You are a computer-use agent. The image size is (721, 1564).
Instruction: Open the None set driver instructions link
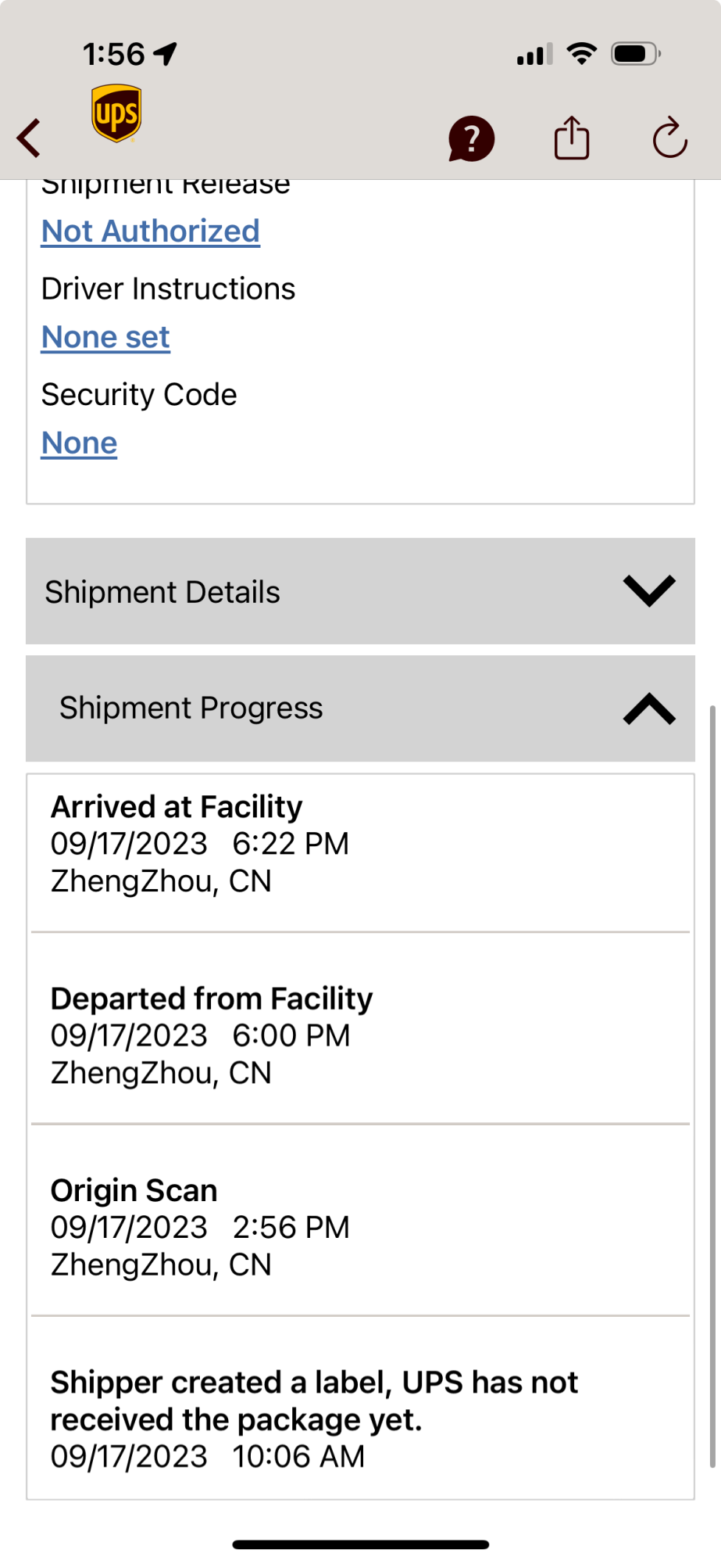point(105,337)
